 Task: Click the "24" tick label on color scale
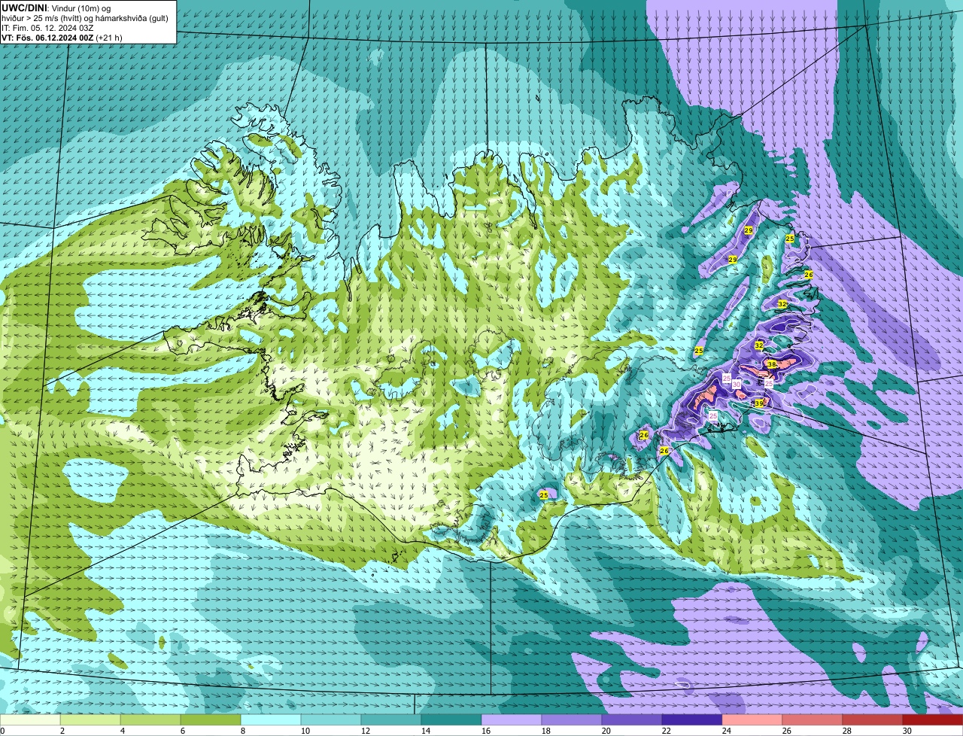tap(727, 731)
